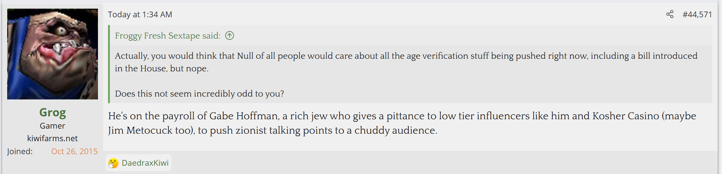Open the "Froggy Fresh Sextape said:" quote link

click(x=167, y=36)
